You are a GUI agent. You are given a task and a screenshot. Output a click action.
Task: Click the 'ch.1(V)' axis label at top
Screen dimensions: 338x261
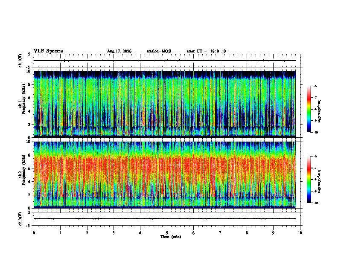20,61
